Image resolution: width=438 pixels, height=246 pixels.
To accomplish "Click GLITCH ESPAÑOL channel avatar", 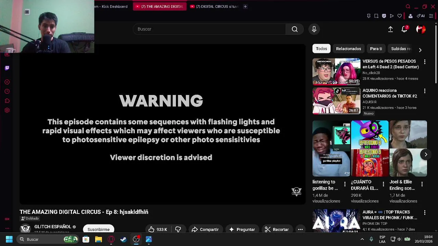I will [x=25, y=229].
